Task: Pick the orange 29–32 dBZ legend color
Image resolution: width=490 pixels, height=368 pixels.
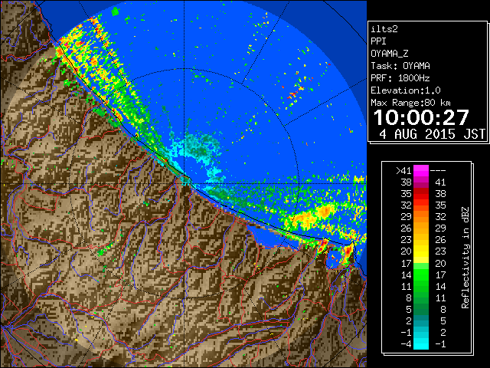Action: [x=421, y=216]
